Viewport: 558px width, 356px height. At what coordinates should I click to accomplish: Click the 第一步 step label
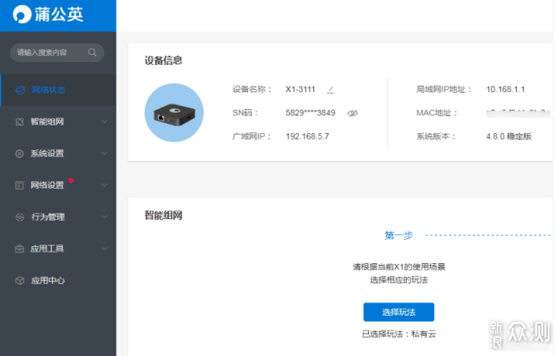(398, 235)
